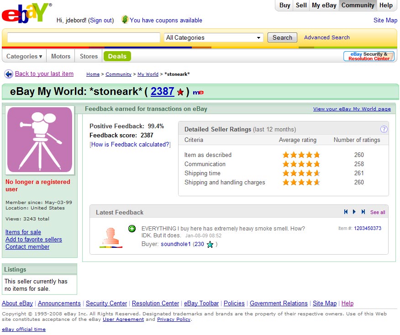Go to first feedback using skip-back arrow
The height and width of the screenshot is (335, 400).
[x=346, y=212]
